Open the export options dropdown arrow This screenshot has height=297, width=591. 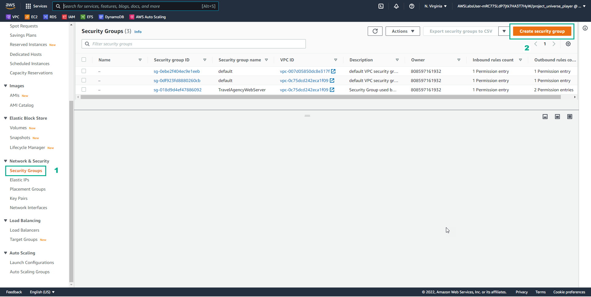(x=504, y=31)
